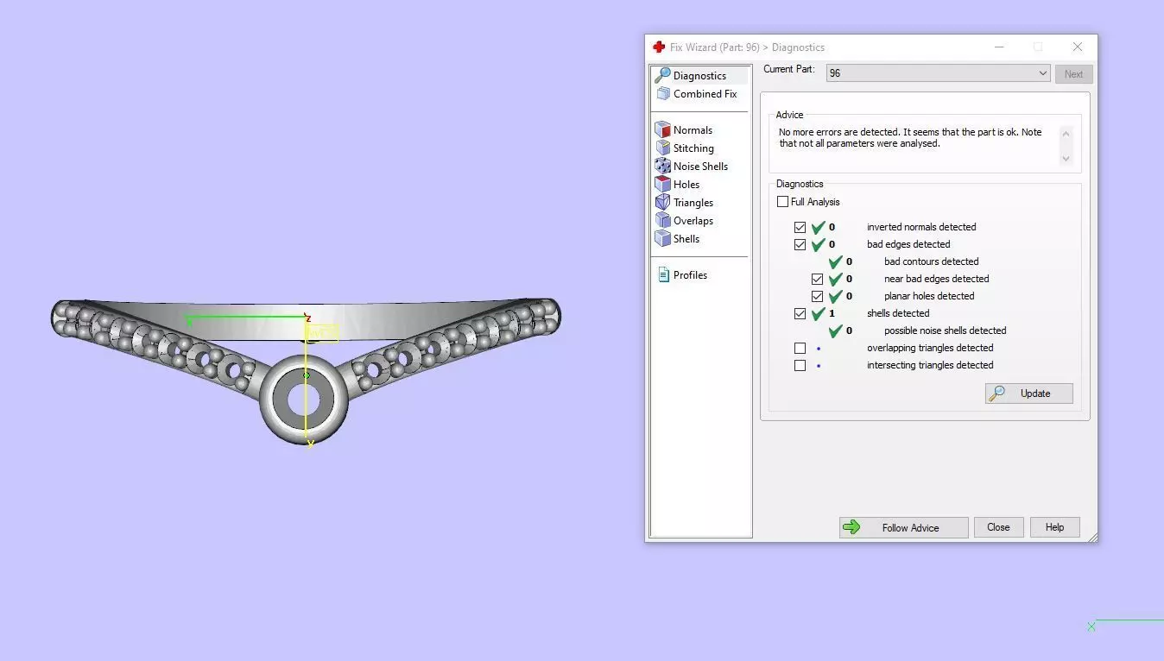Click the Shells cube icon

tap(662, 238)
